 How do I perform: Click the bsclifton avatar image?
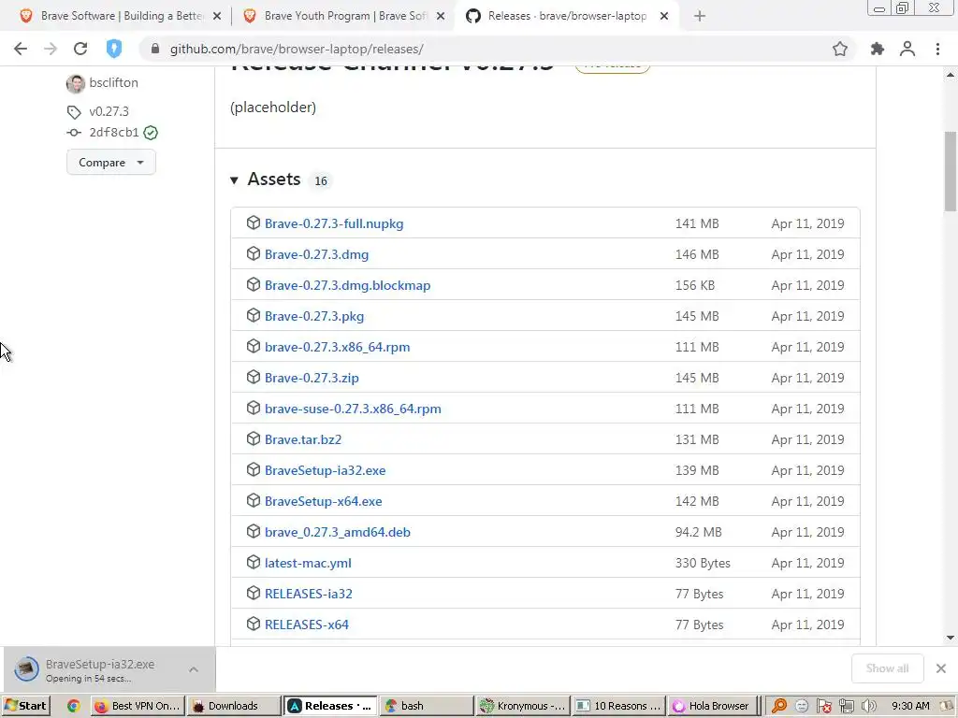[75, 83]
